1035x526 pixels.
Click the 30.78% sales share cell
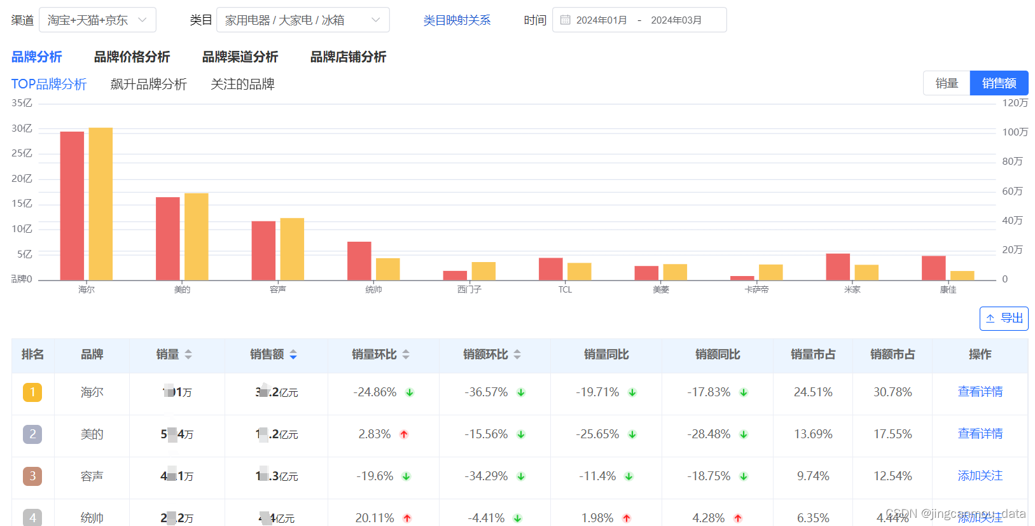[893, 392]
